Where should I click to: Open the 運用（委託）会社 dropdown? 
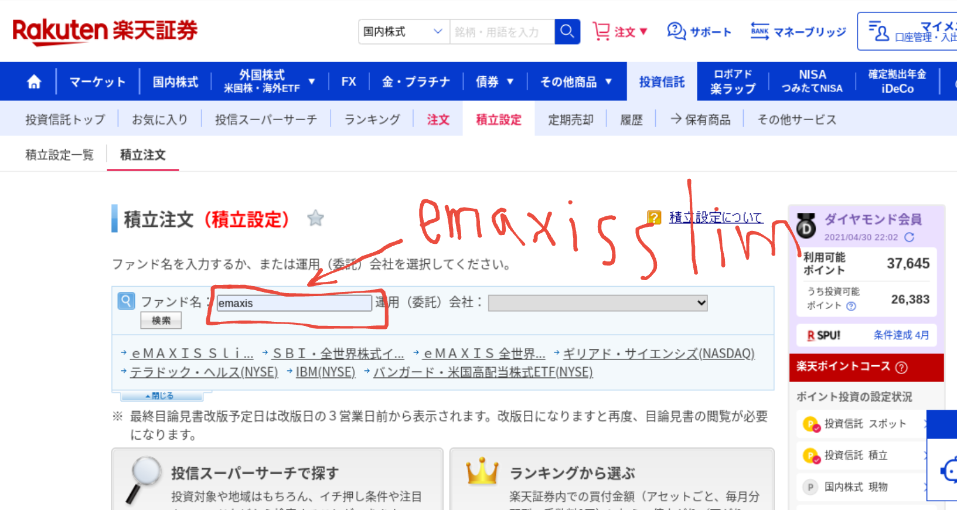(598, 303)
